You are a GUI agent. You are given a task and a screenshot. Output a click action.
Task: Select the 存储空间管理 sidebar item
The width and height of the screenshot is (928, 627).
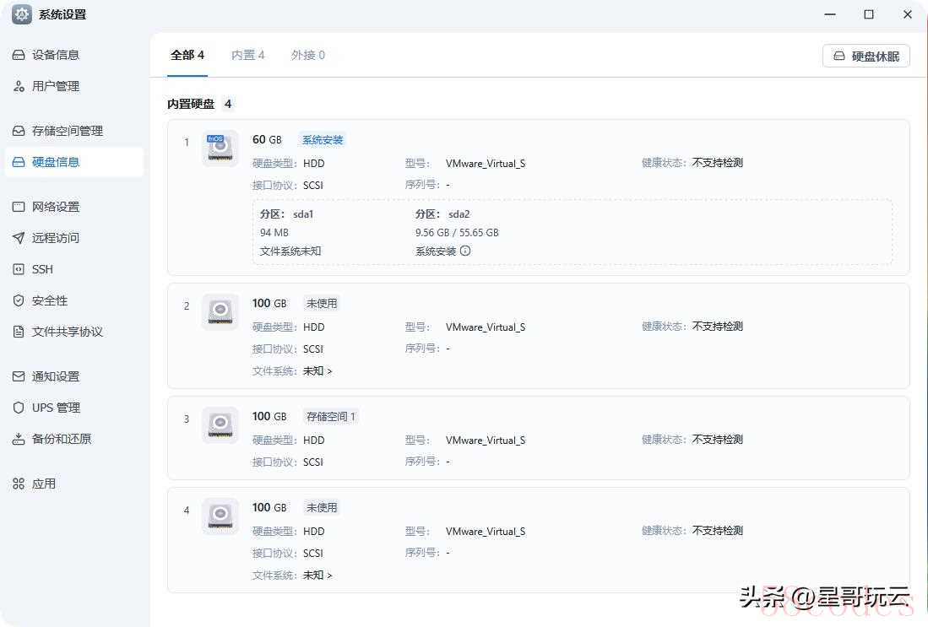pos(67,131)
